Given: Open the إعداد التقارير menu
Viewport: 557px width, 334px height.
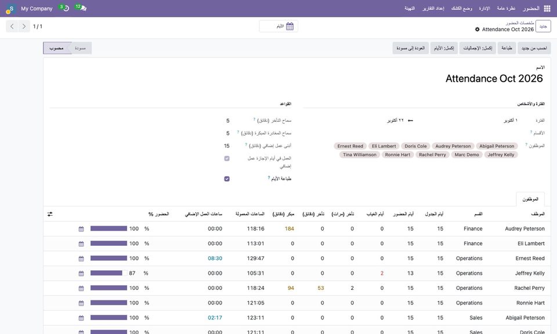Looking at the screenshot, I should (x=433, y=9).
